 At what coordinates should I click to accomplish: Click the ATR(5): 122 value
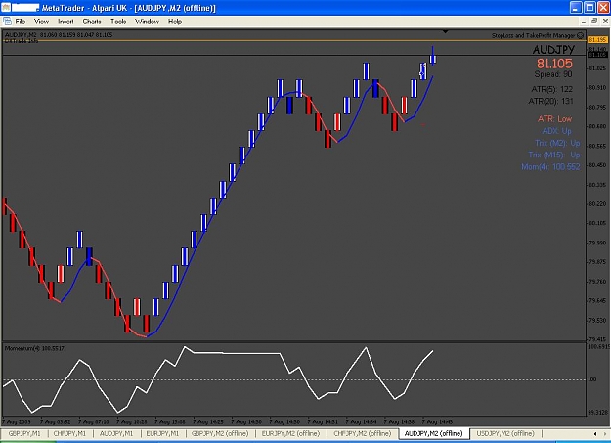click(x=551, y=89)
